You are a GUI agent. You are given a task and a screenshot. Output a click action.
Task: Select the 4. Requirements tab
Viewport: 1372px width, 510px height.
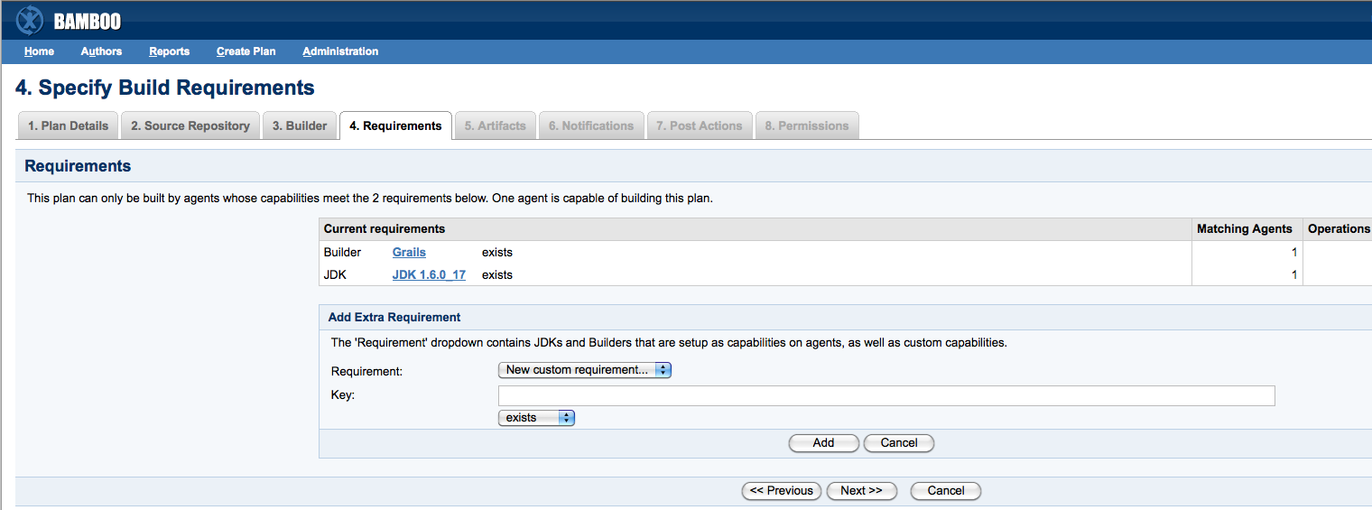coord(395,125)
